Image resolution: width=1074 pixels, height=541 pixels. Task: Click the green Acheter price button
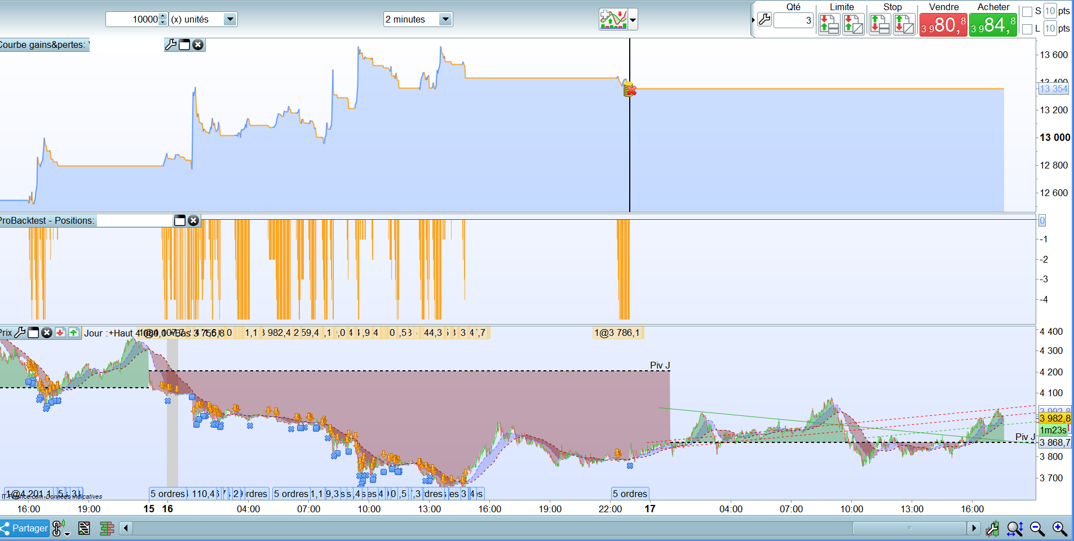(993, 25)
